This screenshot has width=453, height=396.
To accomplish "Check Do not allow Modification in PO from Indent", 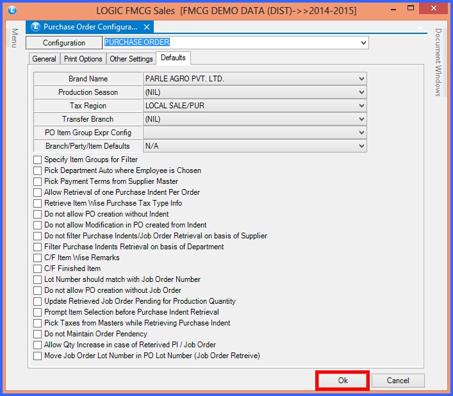I will click(37, 225).
